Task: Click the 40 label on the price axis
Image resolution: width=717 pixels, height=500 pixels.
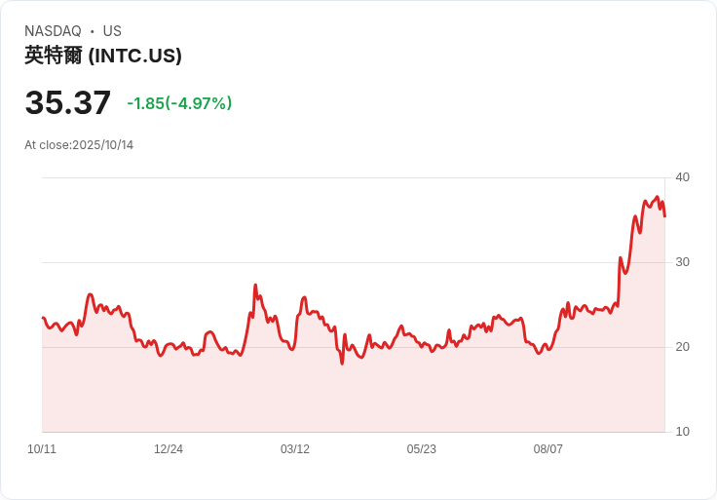Action: pyautogui.click(x=682, y=177)
